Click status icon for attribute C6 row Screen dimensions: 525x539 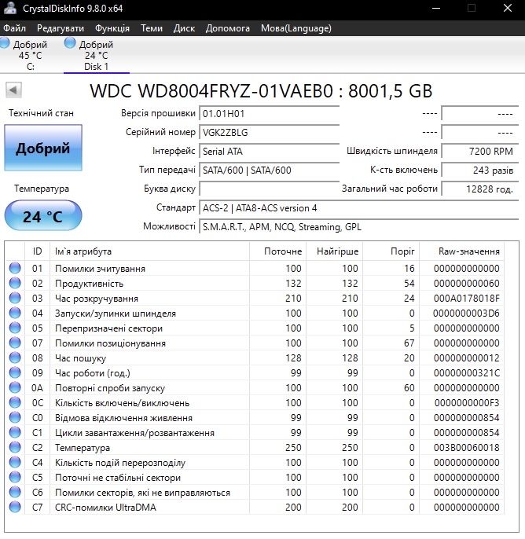coord(15,492)
